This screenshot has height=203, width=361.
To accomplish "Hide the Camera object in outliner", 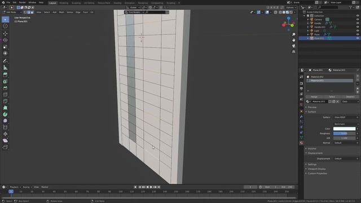I will pyautogui.click(x=358, y=20).
